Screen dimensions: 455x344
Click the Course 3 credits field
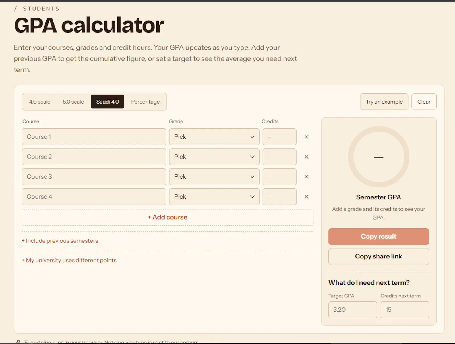[280, 177]
